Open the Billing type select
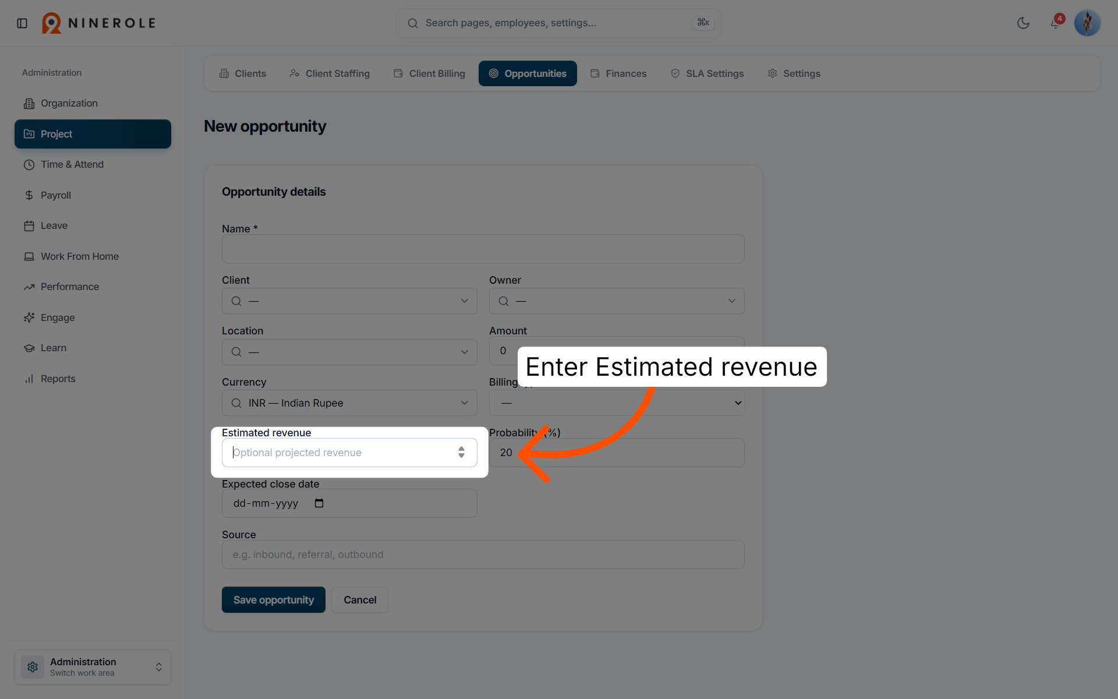Screen dimensions: 1118x699 tap(617, 403)
